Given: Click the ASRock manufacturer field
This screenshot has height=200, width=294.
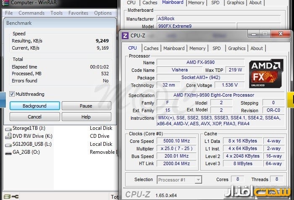Looking at the screenshot, I should [x=218, y=18].
